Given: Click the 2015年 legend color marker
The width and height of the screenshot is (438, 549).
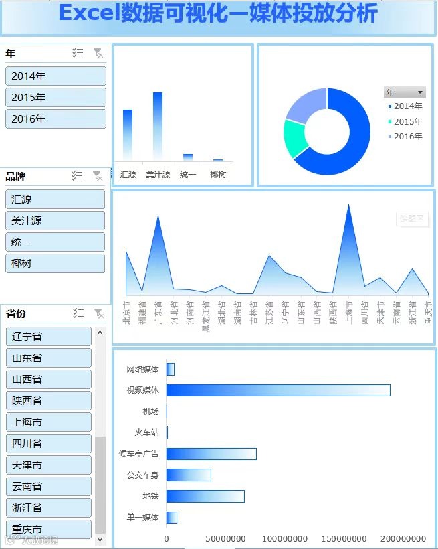Looking at the screenshot, I should 390,121.
